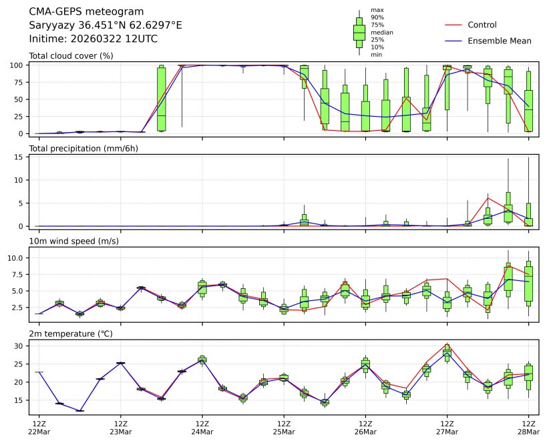Click the 12Z 24Mar x-axis label
The image size is (547, 443).
(202, 427)
